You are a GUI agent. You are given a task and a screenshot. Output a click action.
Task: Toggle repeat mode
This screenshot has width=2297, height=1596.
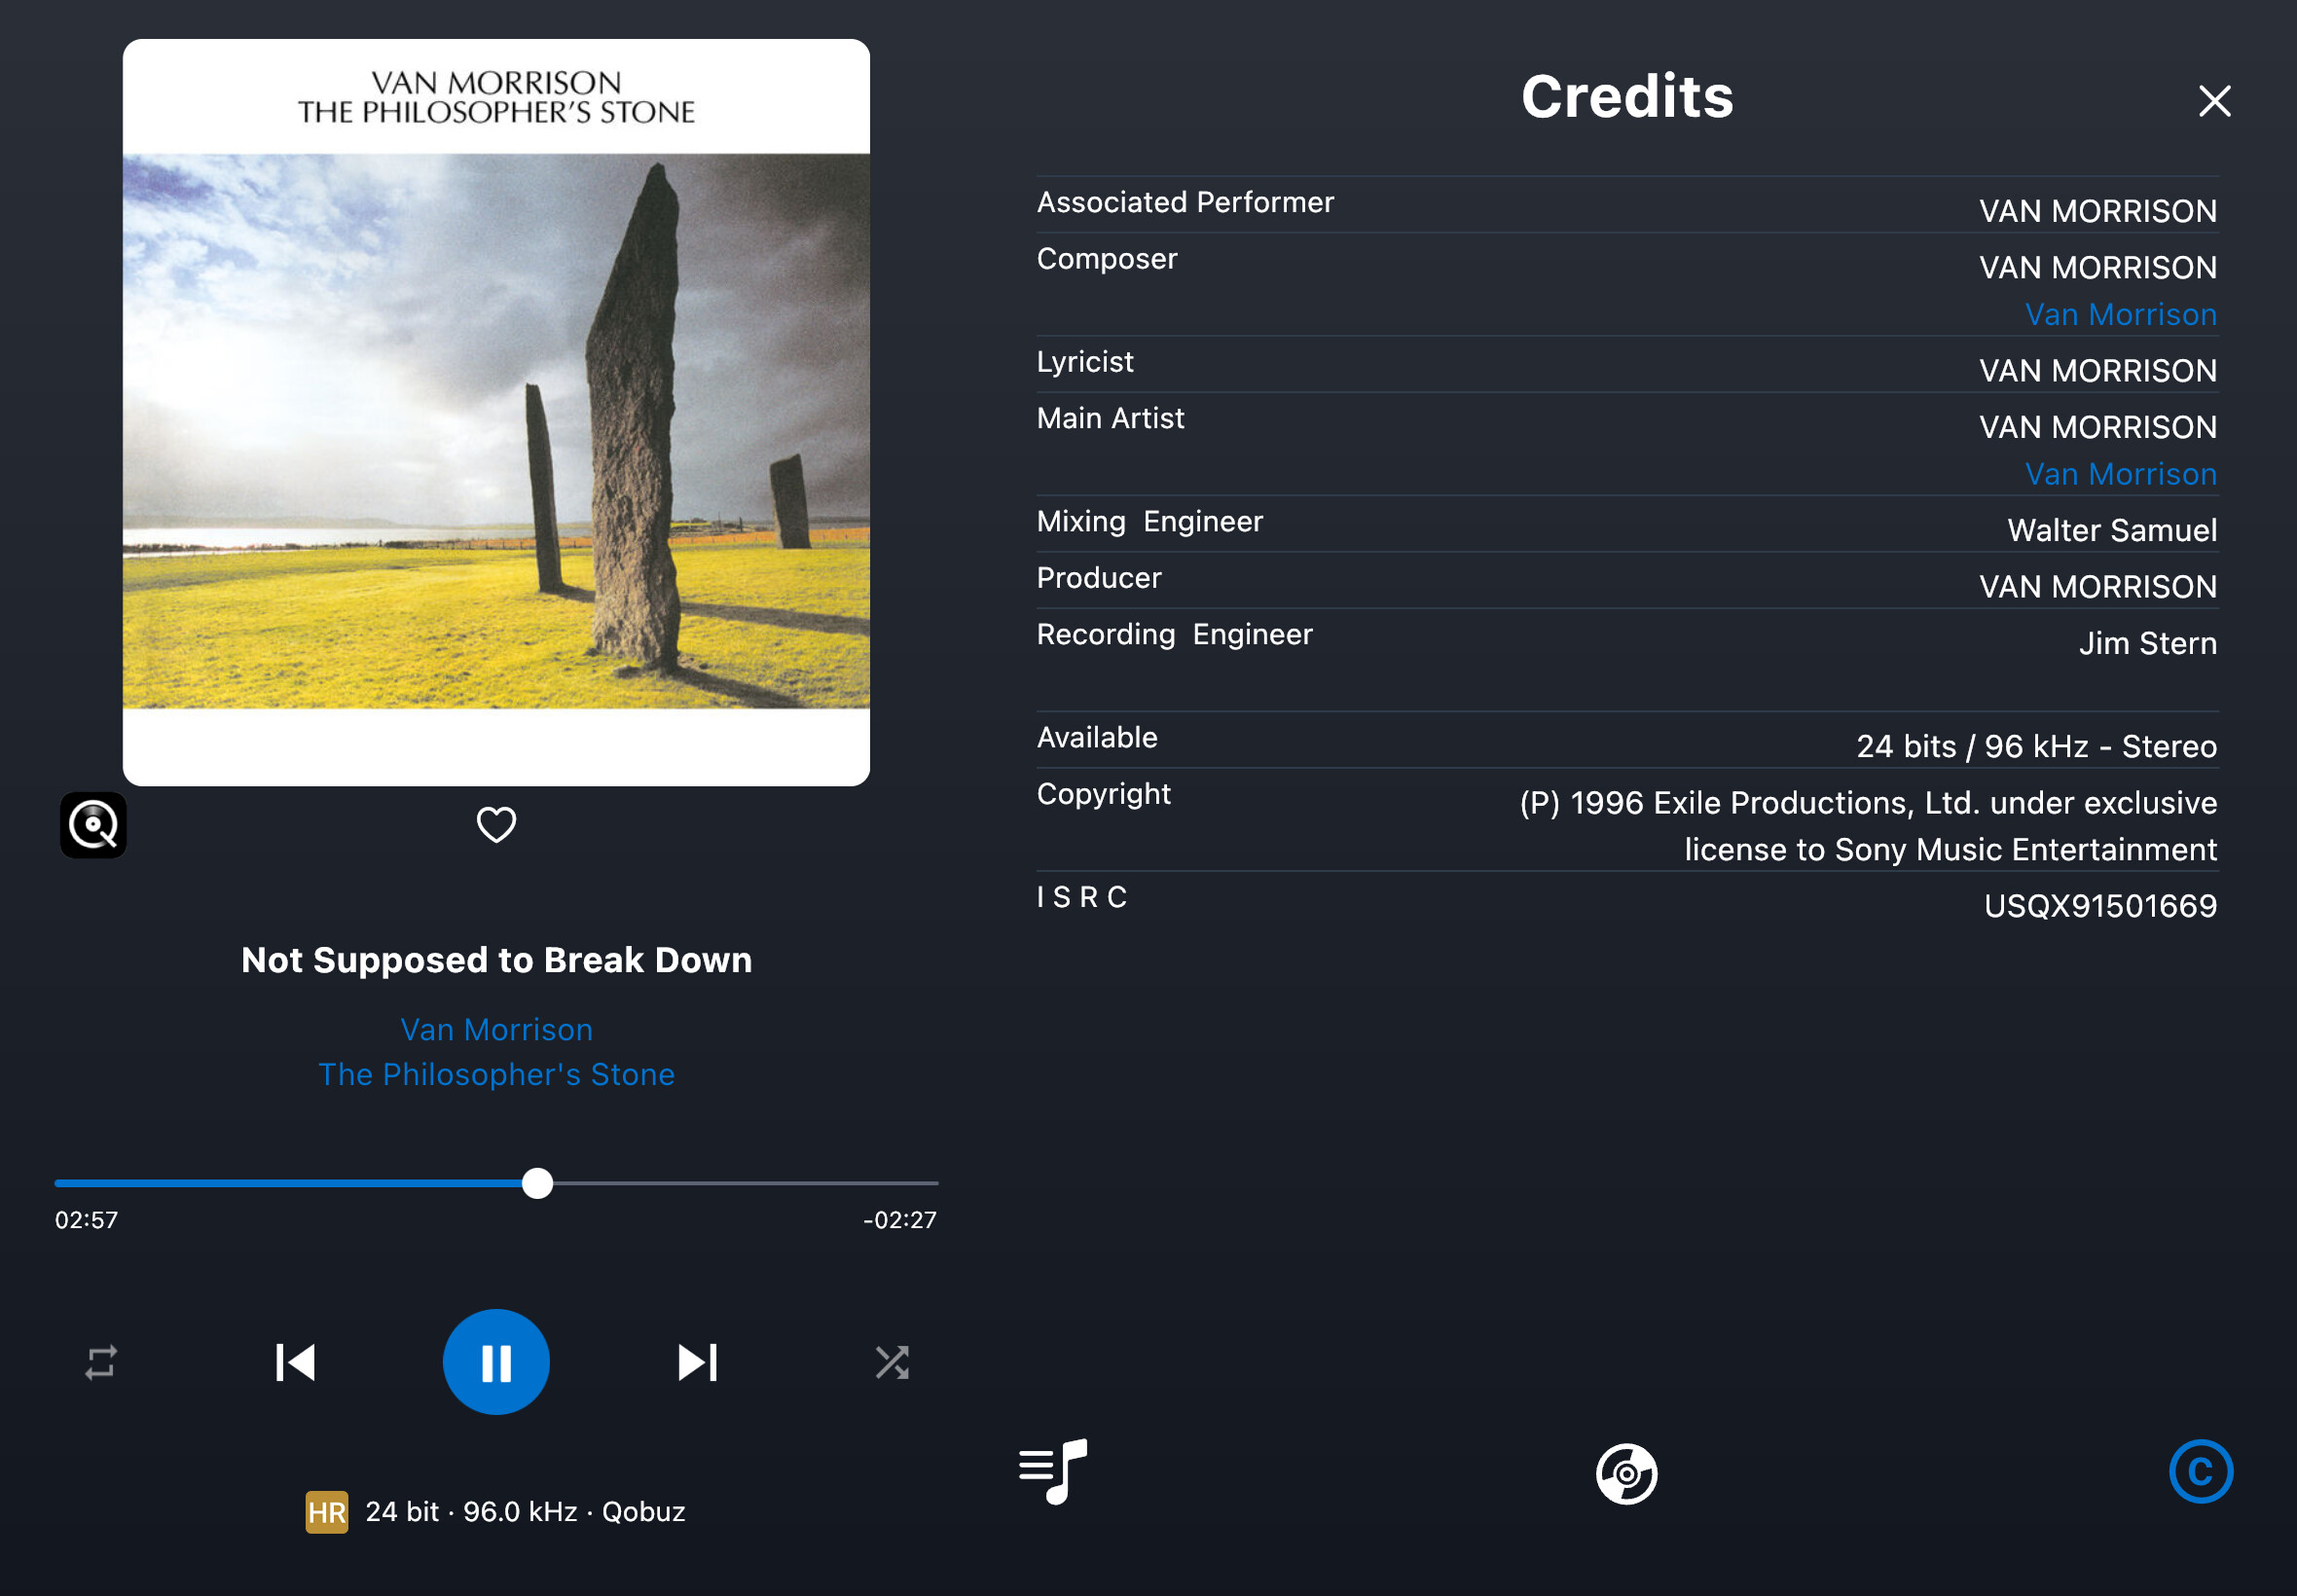tap(101, 1362)
